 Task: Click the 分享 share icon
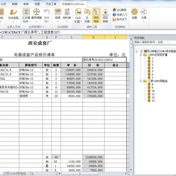coord(144,12)
